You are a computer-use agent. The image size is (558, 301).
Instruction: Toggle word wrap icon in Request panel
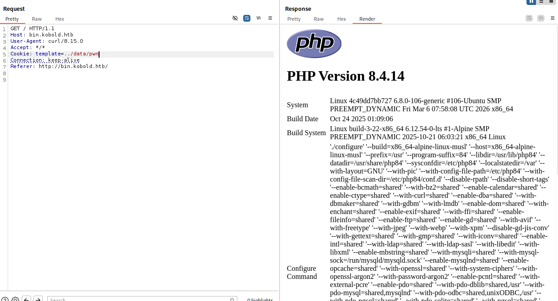247,18
